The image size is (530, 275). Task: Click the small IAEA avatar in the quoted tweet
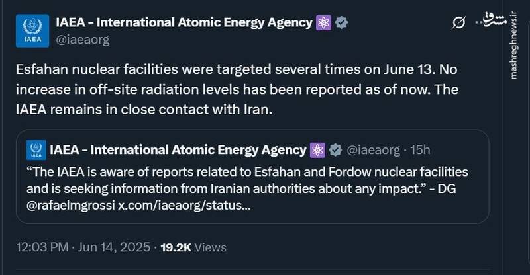click(36, 150)
